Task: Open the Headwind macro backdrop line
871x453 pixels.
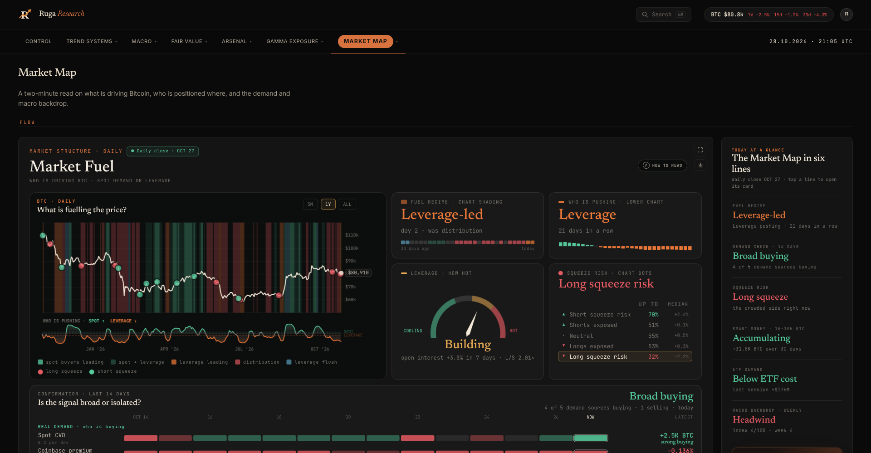Action: (x=787, y=421)
